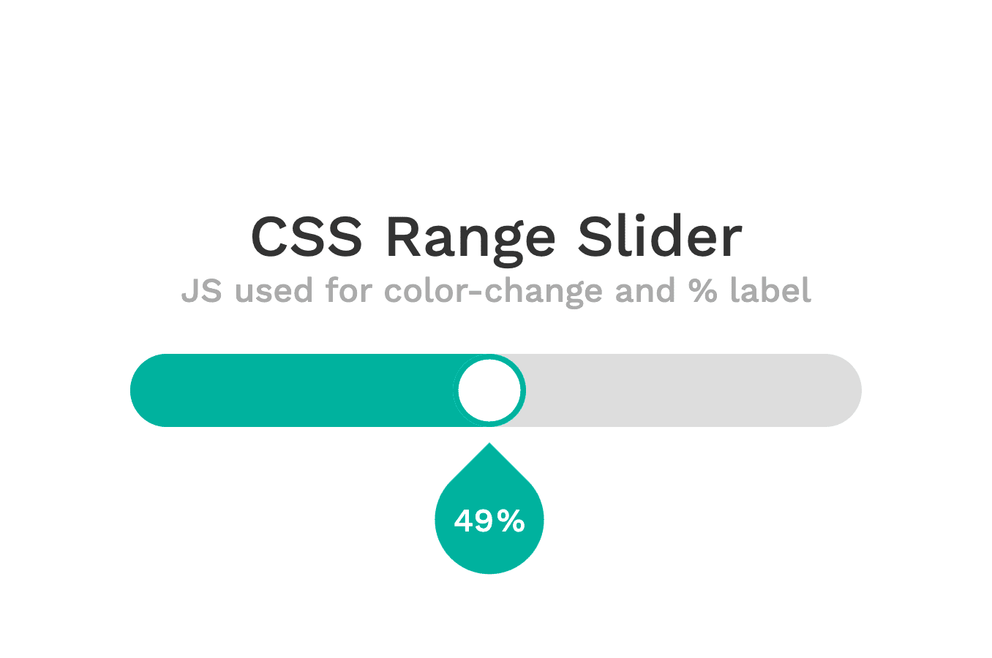Click the filled teal slider track
The width and height of the screenshot is (992, 658).
point(293,390)
